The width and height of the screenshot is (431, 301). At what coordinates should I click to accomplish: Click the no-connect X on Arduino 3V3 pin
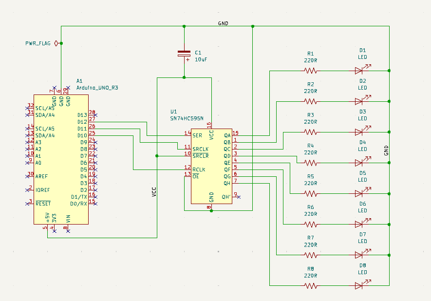pyautogui.click(x=55, y=231)
